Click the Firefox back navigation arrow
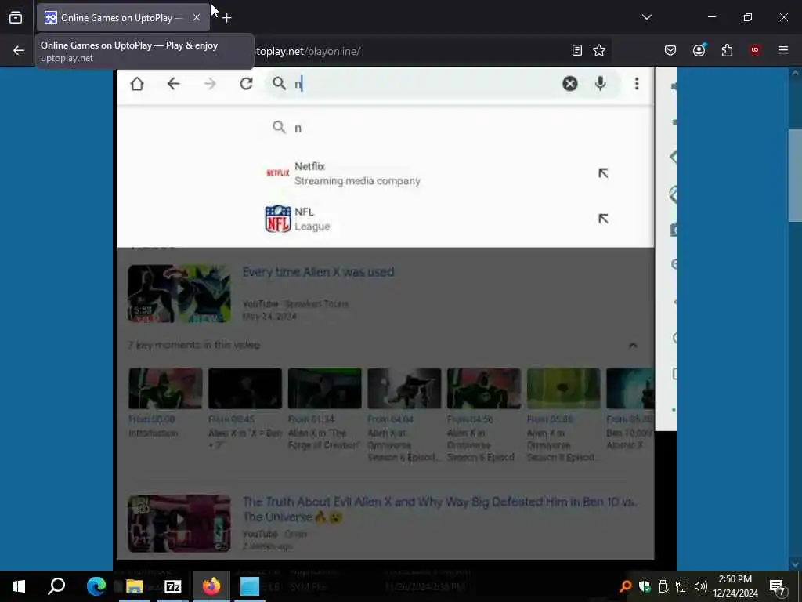 point(19,50)
